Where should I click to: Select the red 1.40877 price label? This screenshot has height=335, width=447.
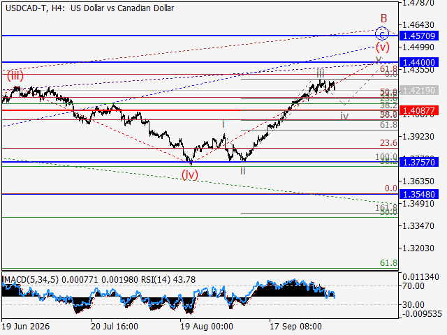419,110
